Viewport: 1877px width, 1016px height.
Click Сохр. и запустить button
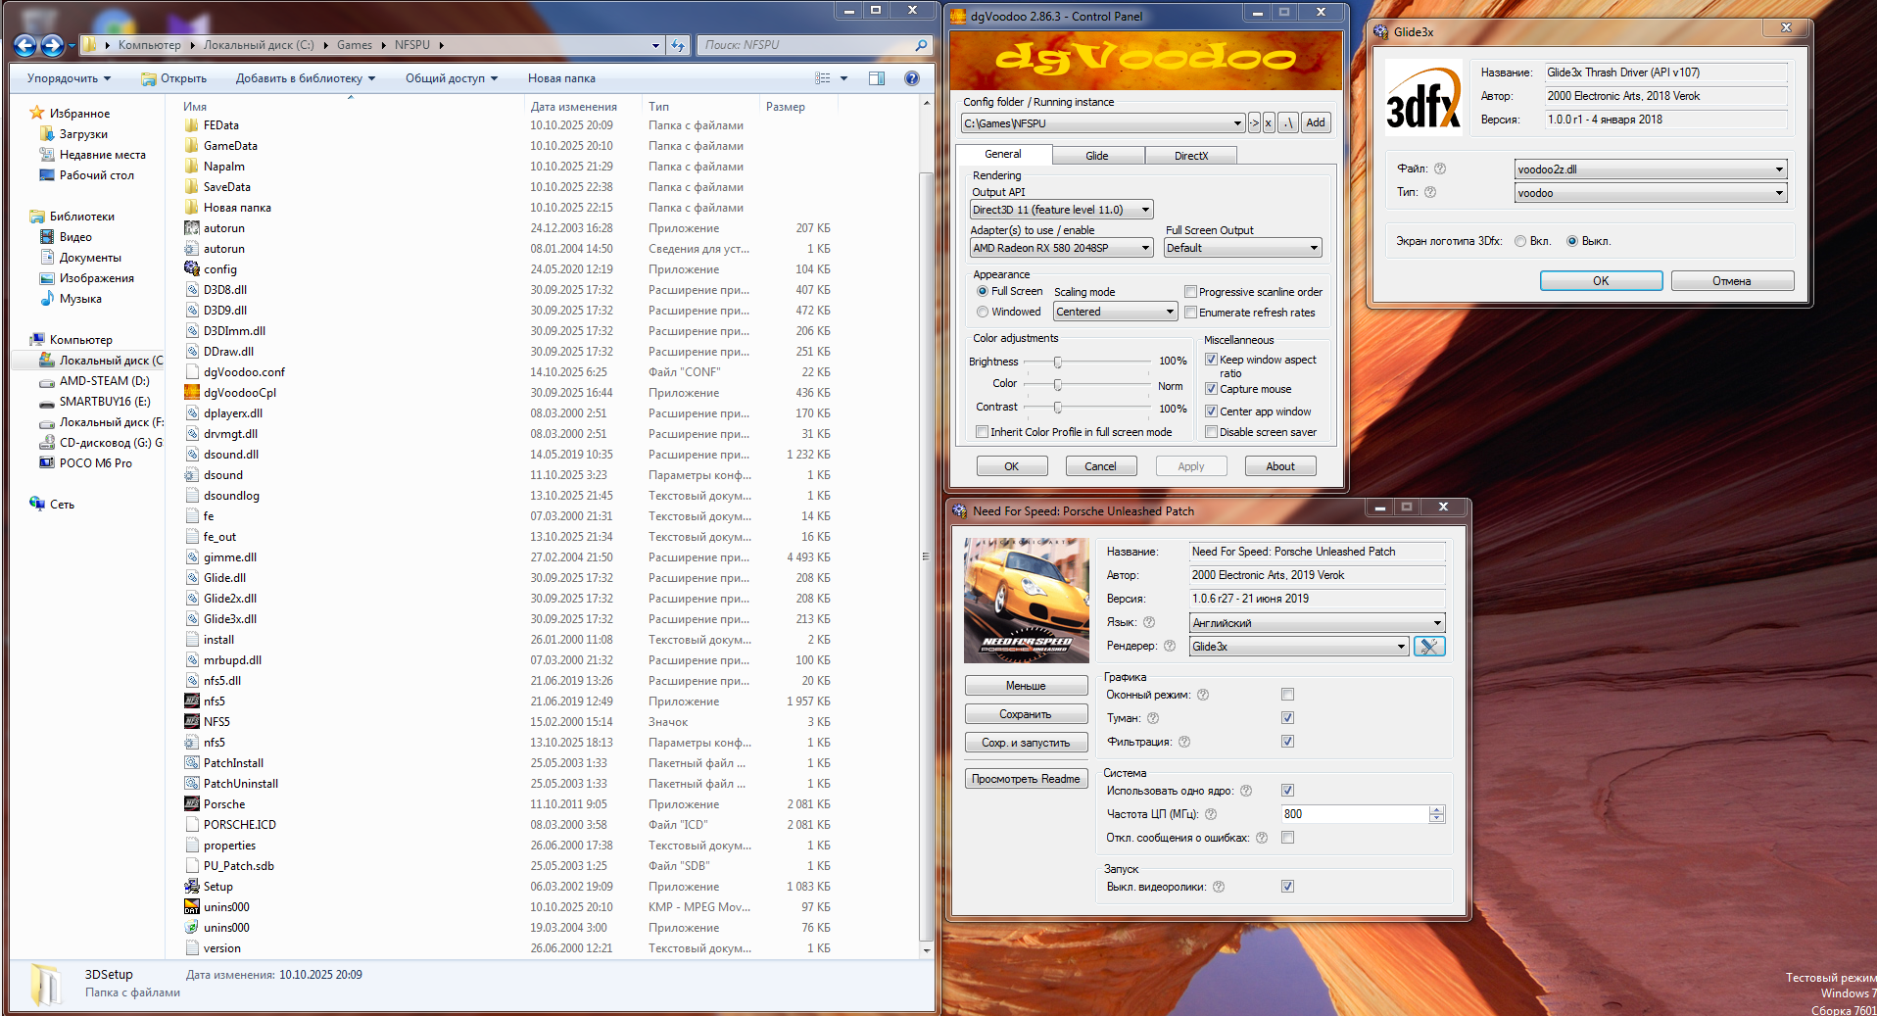[x=1026, y=743]
